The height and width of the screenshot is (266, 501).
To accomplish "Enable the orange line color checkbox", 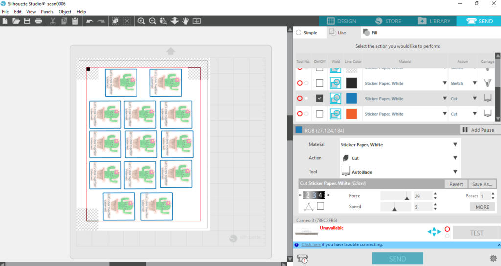I will pyautogui.click(x=319, y=114).
